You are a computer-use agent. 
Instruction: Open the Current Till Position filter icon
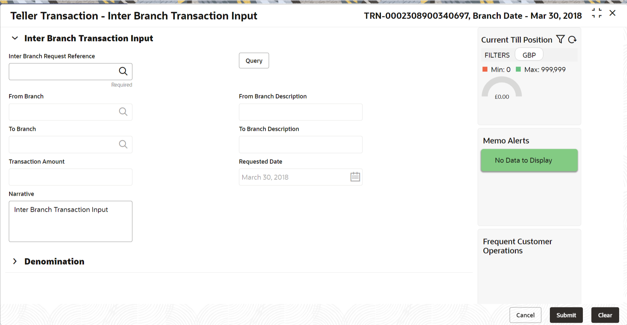click(x=560, y=39)
